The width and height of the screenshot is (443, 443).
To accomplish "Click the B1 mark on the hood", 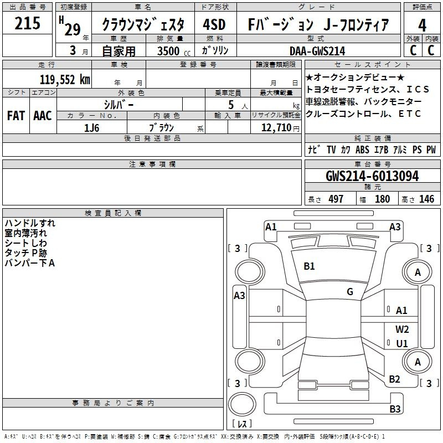I will [x=309, y=266].
